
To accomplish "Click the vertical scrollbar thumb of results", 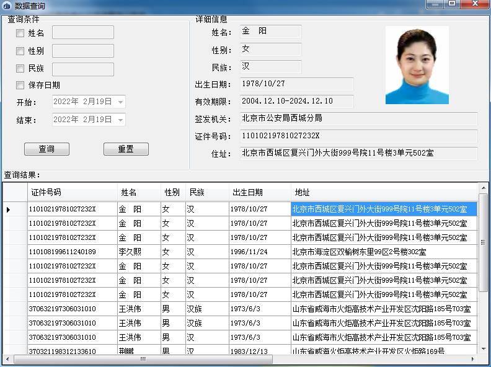I will pos(483,242).
